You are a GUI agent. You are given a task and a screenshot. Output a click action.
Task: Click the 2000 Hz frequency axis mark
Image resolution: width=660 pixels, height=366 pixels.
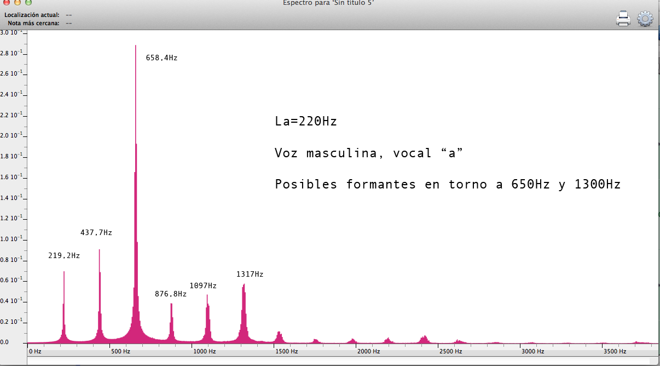click(x=368, y=351)
